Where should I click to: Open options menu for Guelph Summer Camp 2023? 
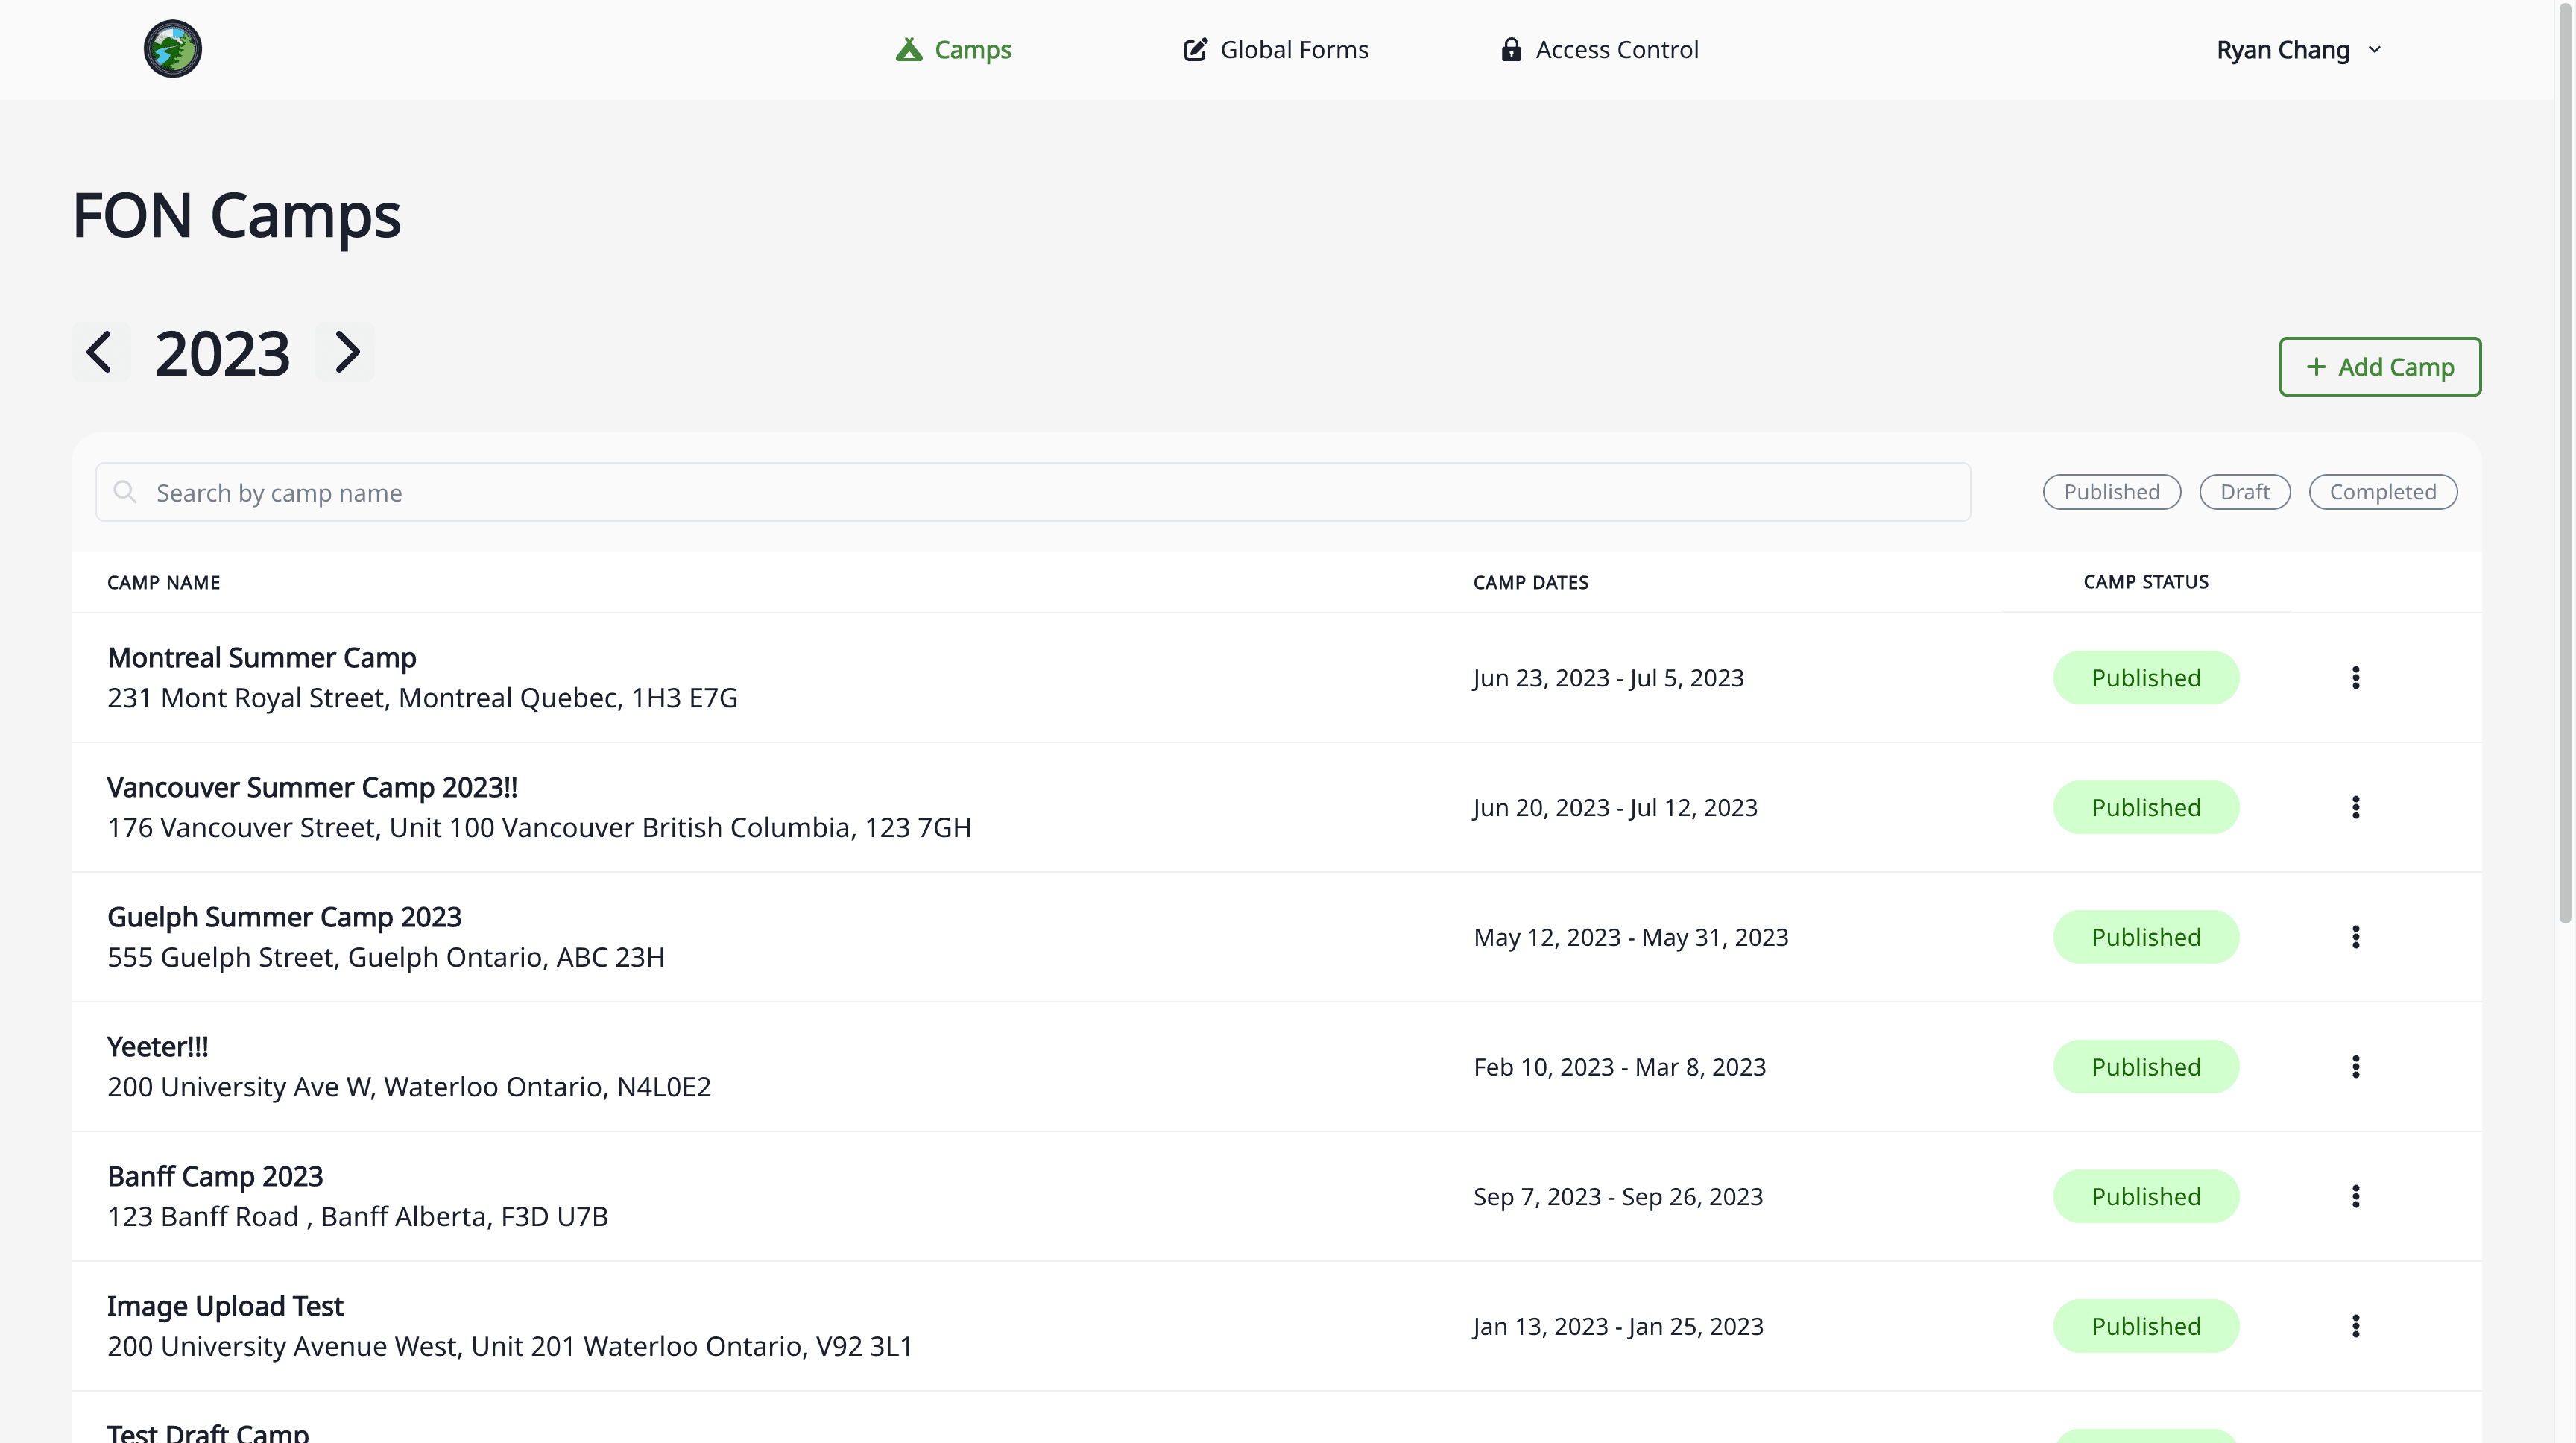[2356, 937]
